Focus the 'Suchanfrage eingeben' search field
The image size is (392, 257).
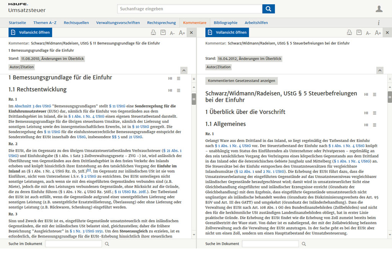[190, 9]
